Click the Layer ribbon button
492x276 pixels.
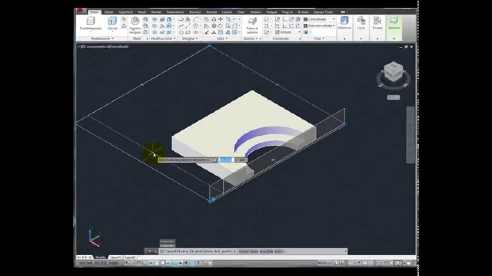click(x=361, y=23)
